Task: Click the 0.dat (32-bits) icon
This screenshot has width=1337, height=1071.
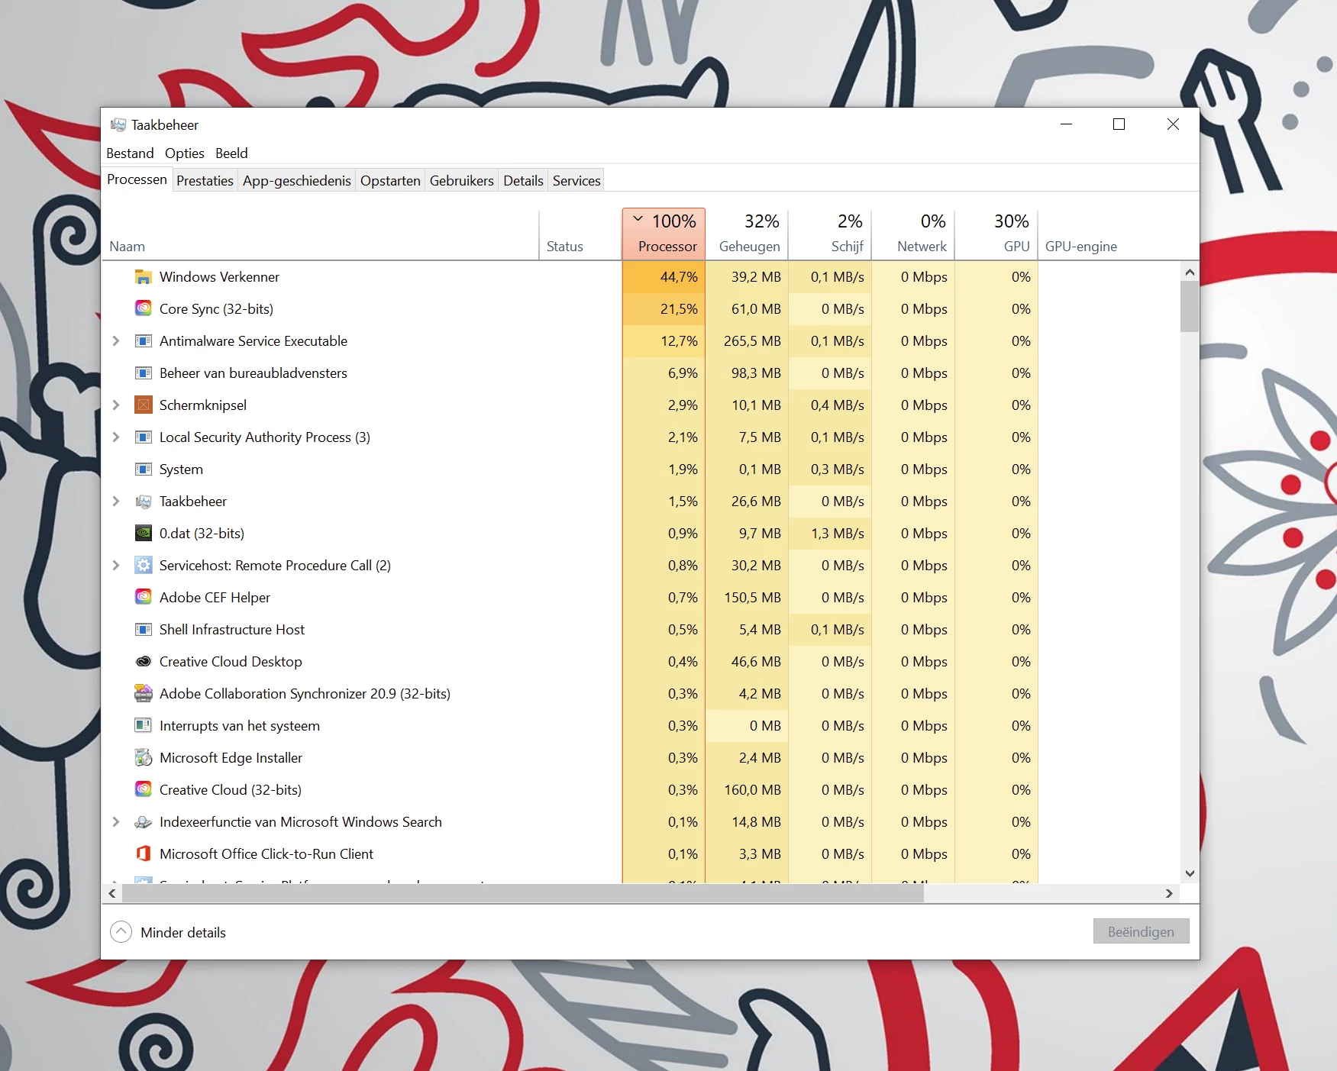Action: (x=143, y=534)
